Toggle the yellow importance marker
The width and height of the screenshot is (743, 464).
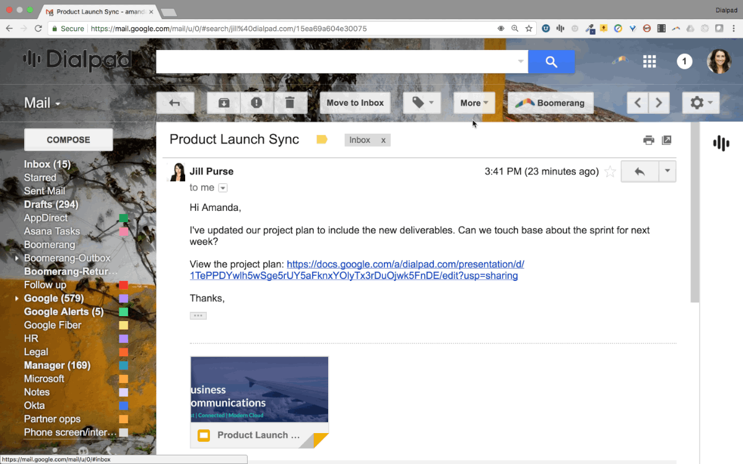322,140
